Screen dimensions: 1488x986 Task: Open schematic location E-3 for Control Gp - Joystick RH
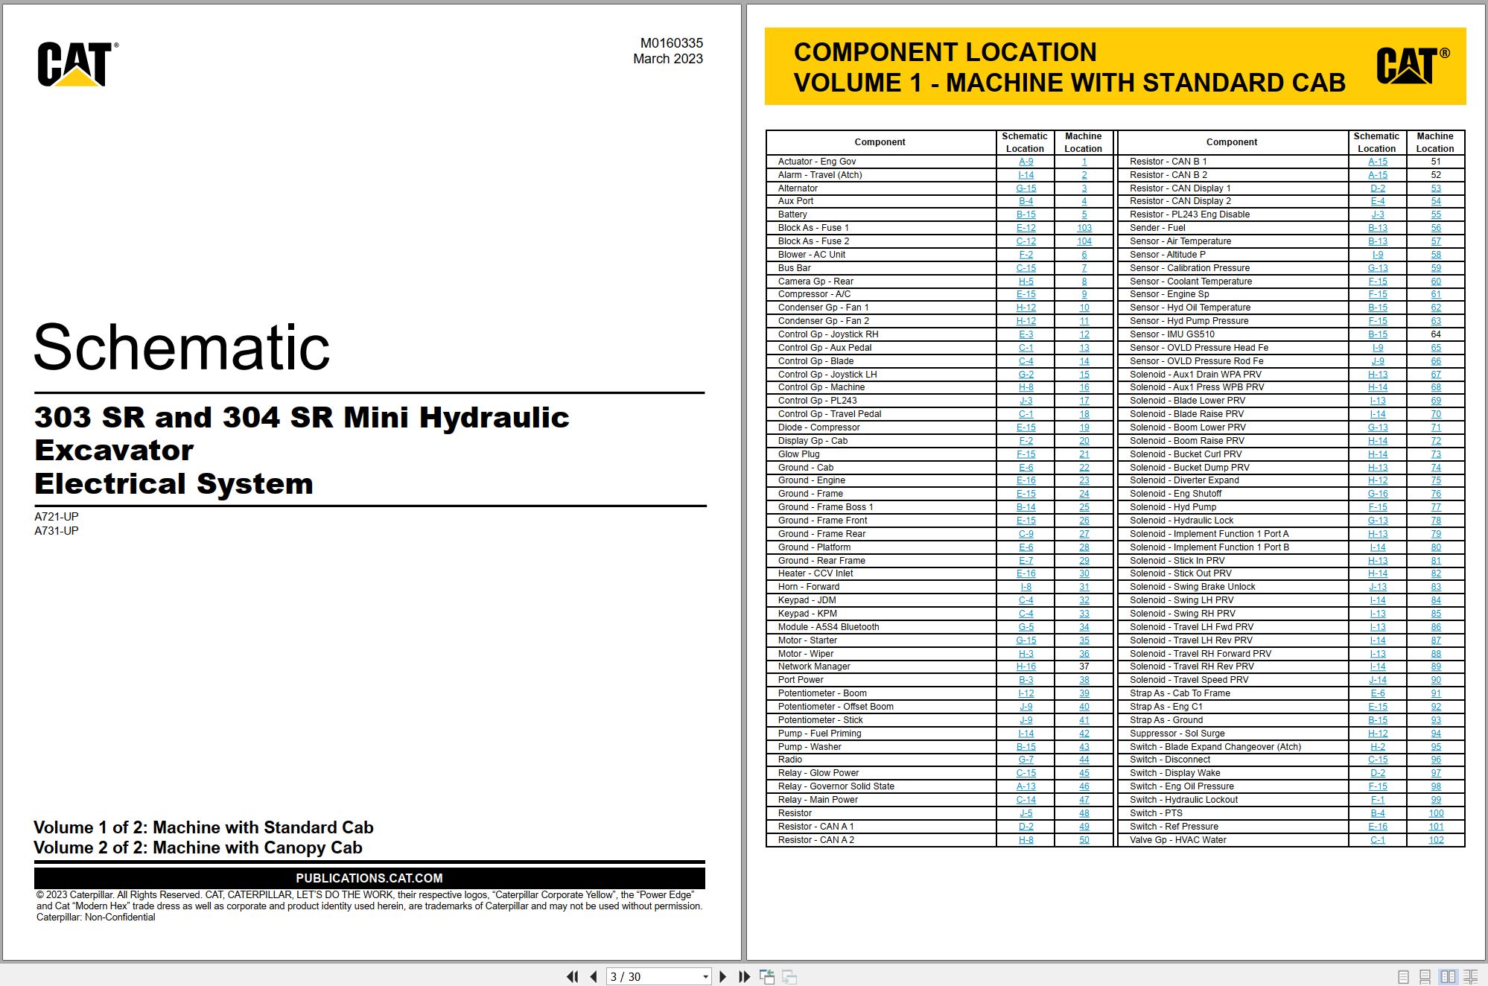click(1026, 334)
